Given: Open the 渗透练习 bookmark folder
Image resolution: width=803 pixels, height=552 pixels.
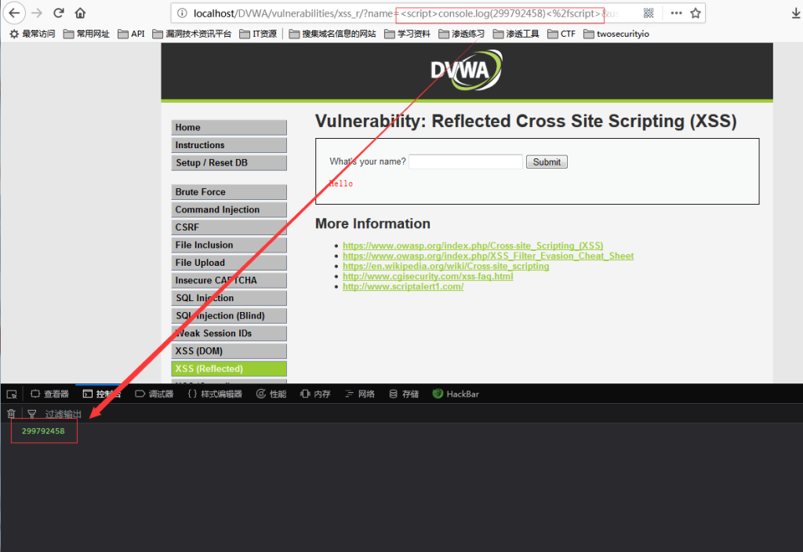Looking at the screenshot, I should (x=461, y=34).
